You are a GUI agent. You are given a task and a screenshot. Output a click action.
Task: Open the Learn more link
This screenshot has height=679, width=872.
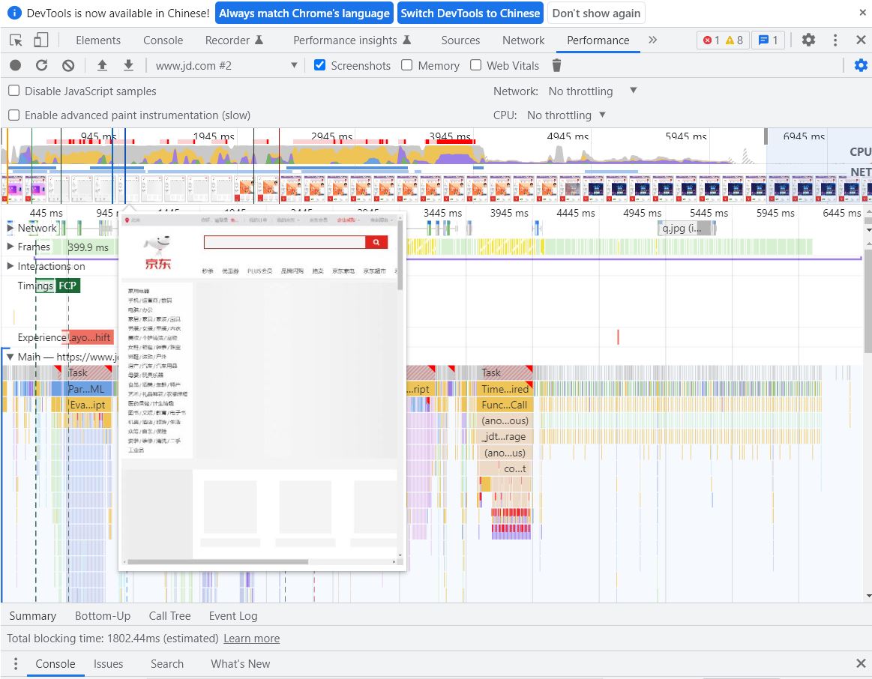click(251, 639)
